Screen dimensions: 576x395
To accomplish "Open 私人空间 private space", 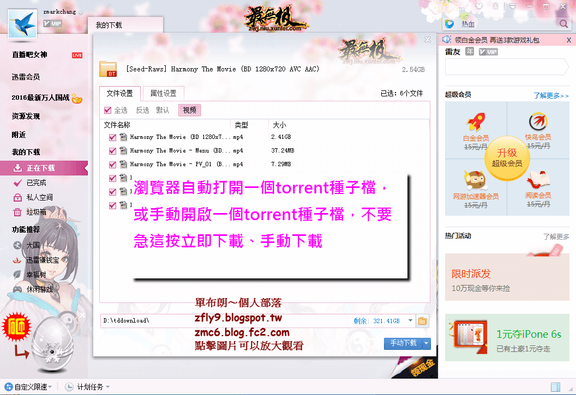I will (x=39, y=197).
